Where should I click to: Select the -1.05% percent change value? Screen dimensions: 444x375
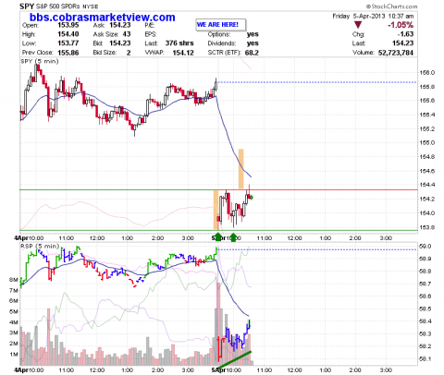[x=401, y=25]
